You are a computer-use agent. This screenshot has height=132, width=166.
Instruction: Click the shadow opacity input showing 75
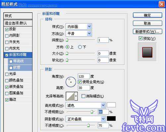point(103,126)
